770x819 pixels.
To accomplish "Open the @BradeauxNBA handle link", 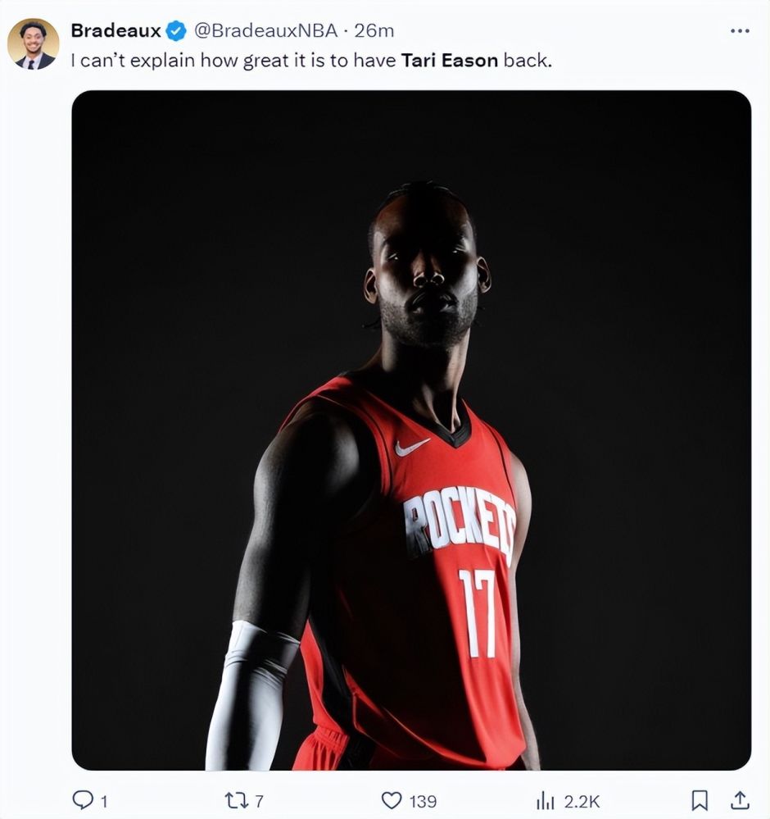I will coord(265,31).
